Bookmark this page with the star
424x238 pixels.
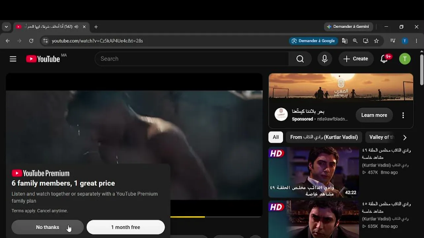(x=376, y=41)
